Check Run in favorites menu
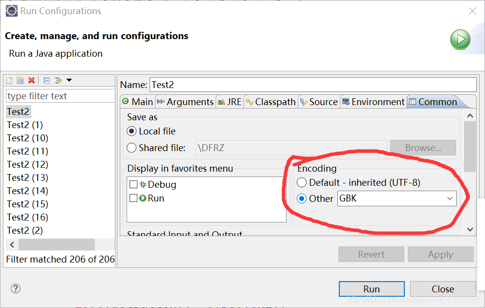The image size is (485, 308). coord(133,198)
